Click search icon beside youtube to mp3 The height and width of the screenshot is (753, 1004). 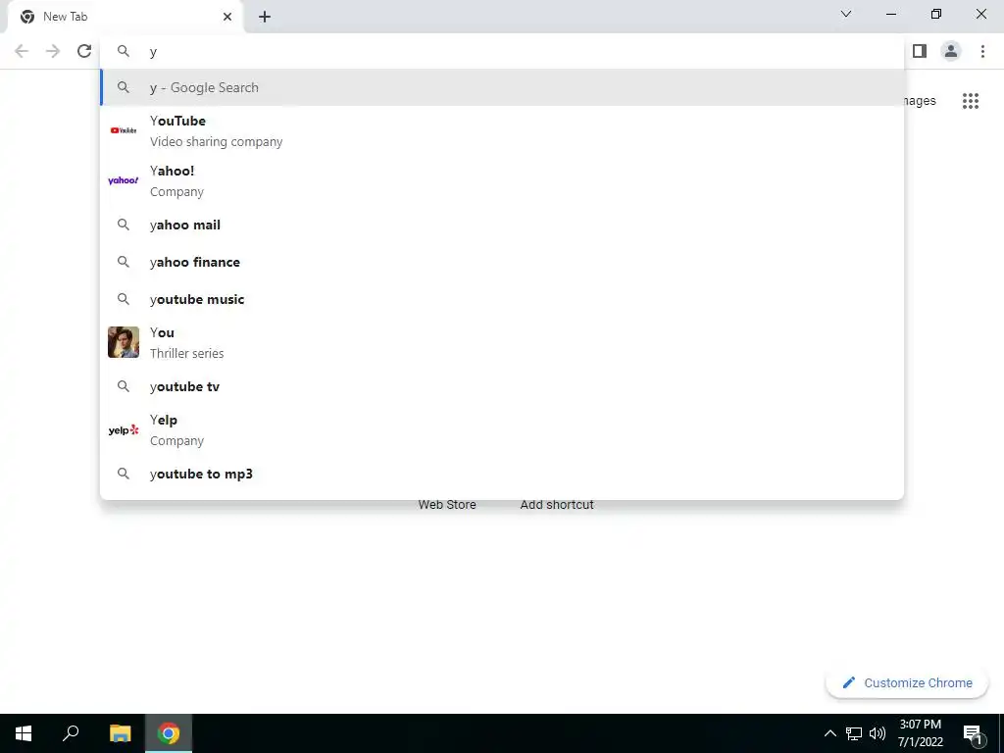point(124,474)
